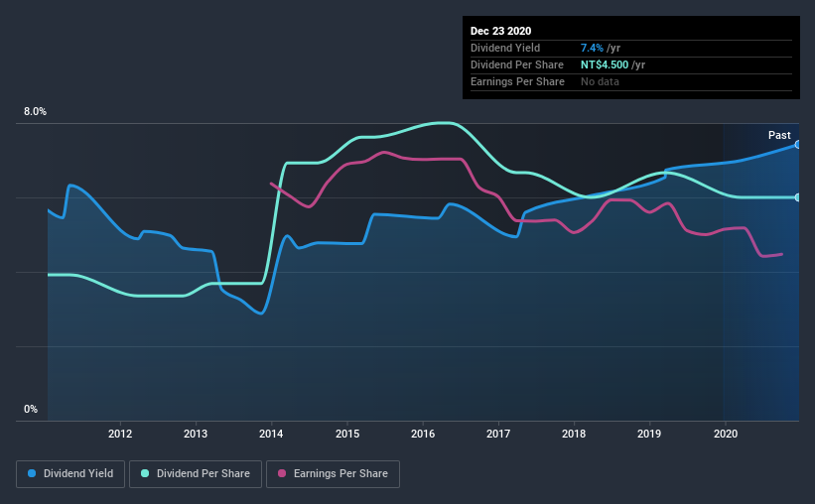Select the 2020 tick on the x-axis

(726, 434)
